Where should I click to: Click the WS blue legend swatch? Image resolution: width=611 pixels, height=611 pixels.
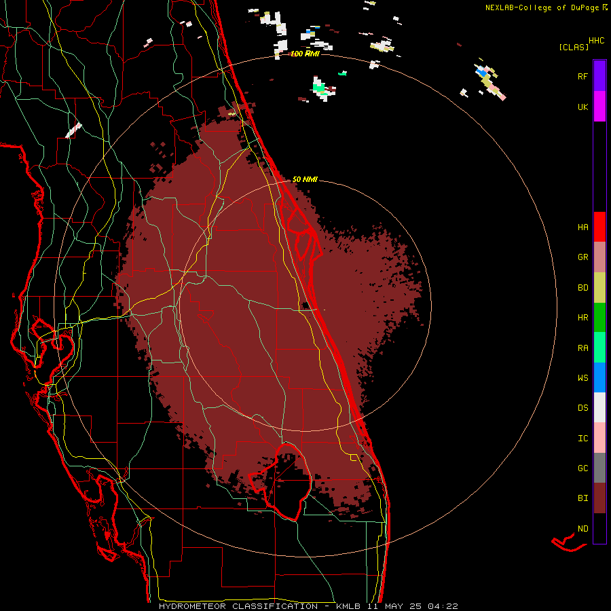[599, 377]
